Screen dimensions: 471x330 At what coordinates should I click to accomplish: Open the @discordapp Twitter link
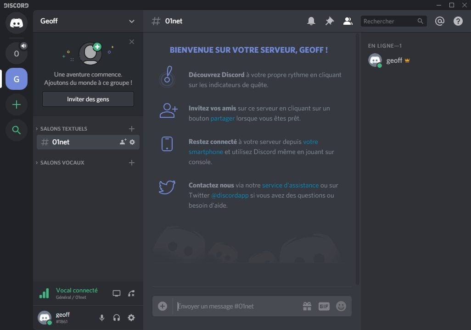230,196
